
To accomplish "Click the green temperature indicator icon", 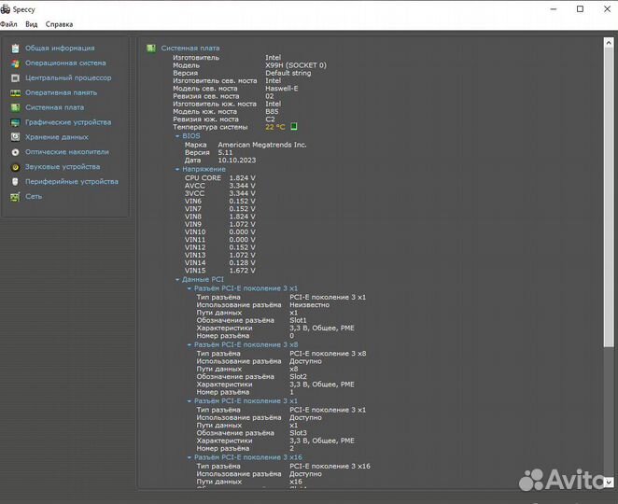I will [294, 127].
